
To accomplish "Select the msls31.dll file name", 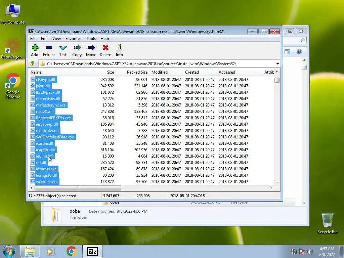I will pos(45,111).
